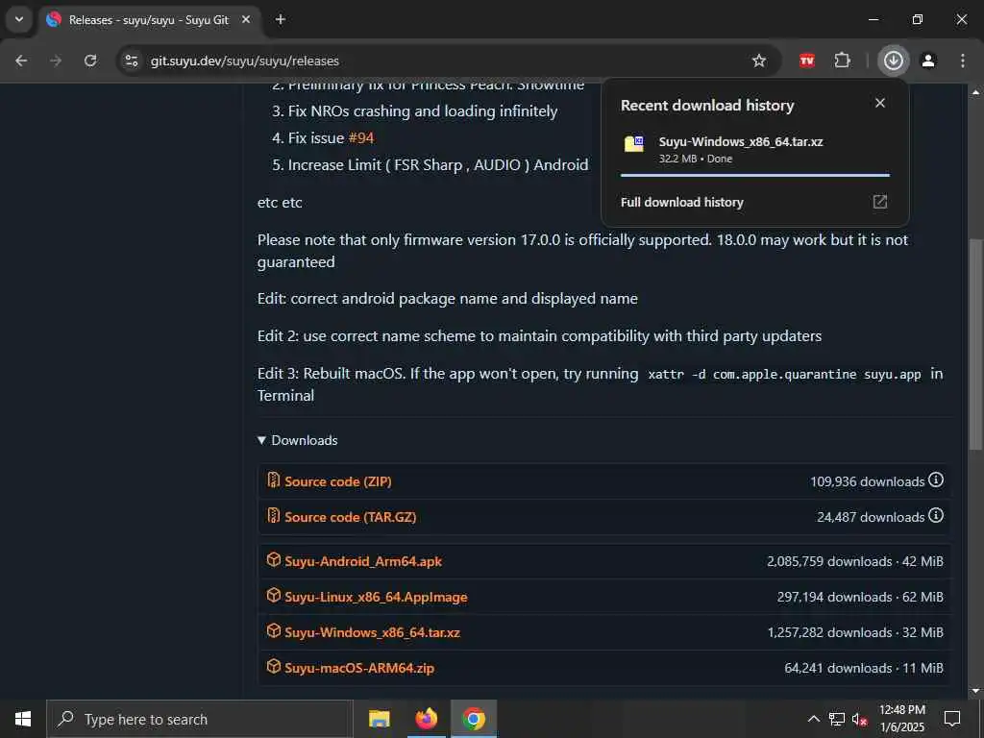Click the '2,085,759 downloads · 42 MiB' text
The image size is (984, 738).
pos(854,561)
